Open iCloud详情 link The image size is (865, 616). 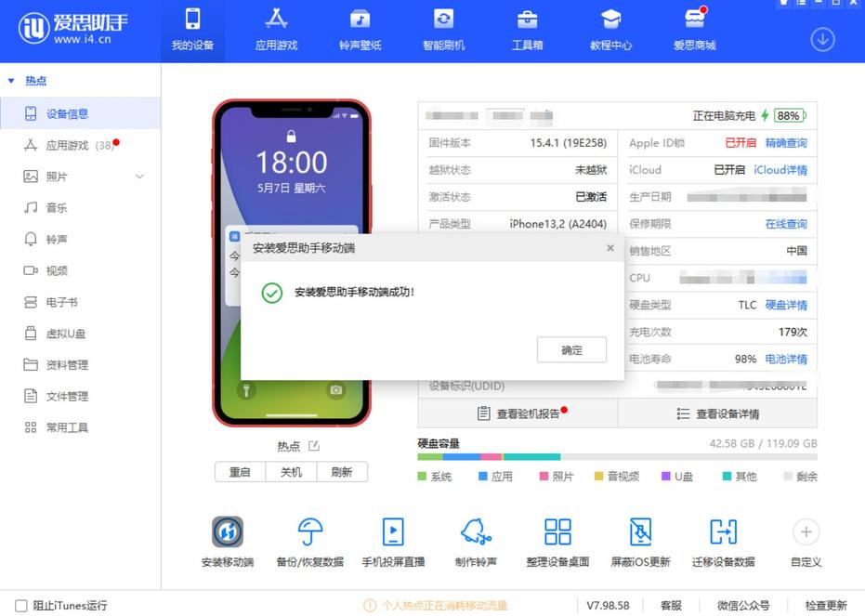(x=780, y=170)
